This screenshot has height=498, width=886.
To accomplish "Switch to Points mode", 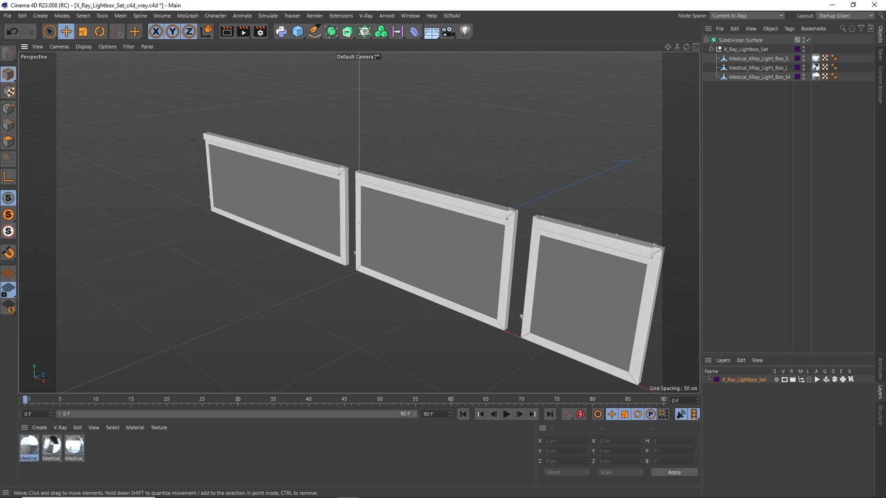I will (8, 108).
